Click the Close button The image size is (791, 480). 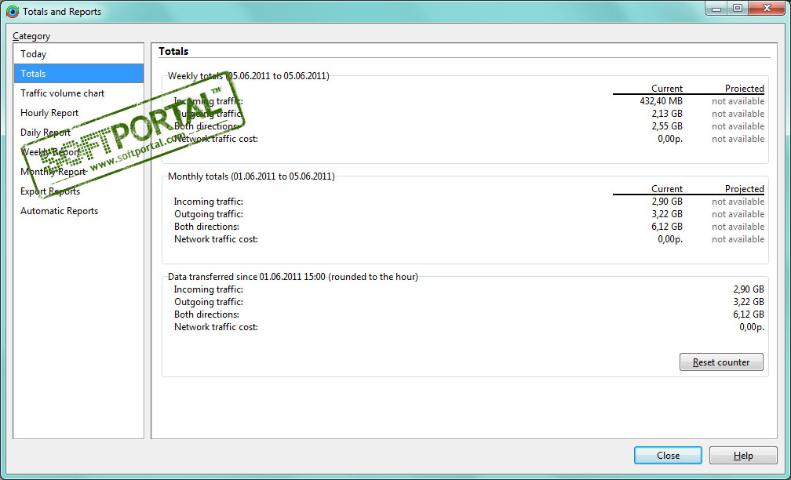(668, 455)
